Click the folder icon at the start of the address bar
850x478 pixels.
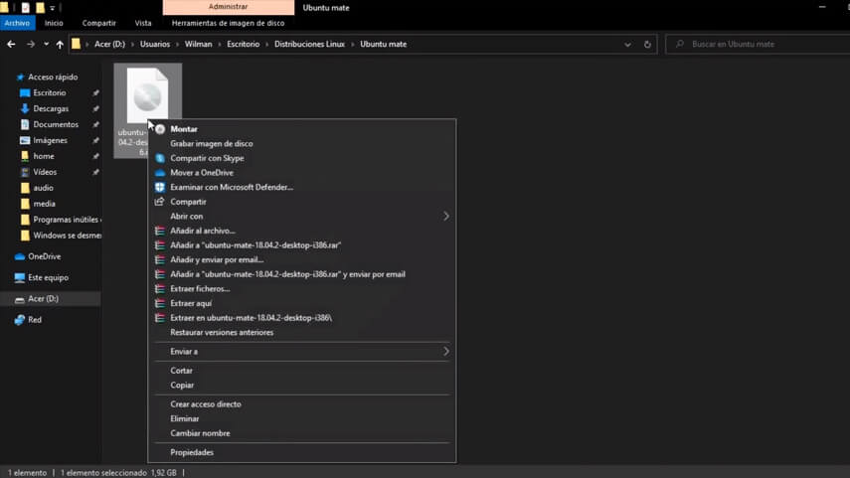pyautogui.click(x=76, y=45)
